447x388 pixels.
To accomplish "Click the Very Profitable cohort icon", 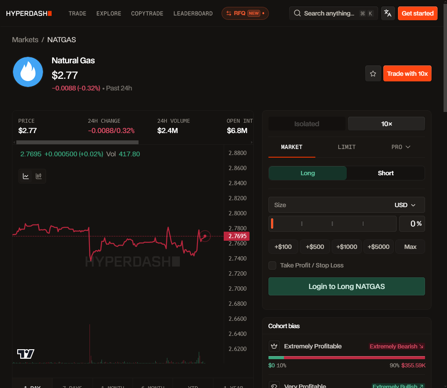I will point(274,385).
